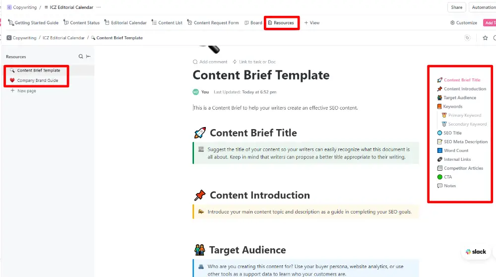Jump to Keywords in the outline

pos(452,106)
